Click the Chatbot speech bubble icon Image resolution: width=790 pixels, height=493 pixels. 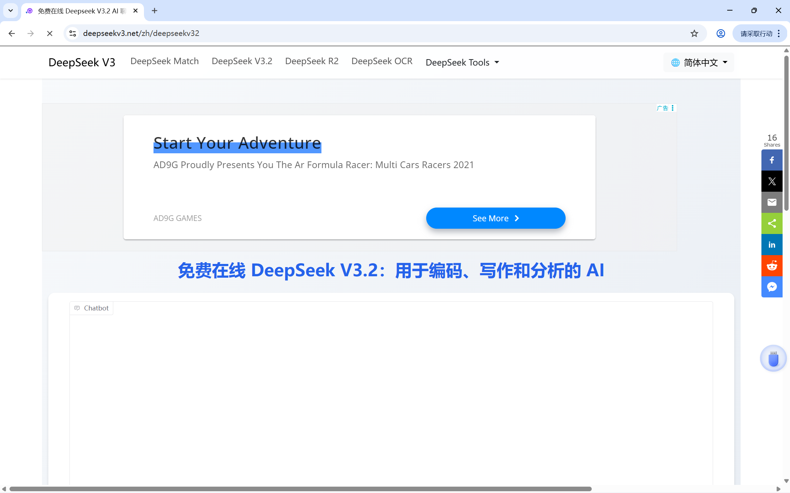tap(77, 308)
